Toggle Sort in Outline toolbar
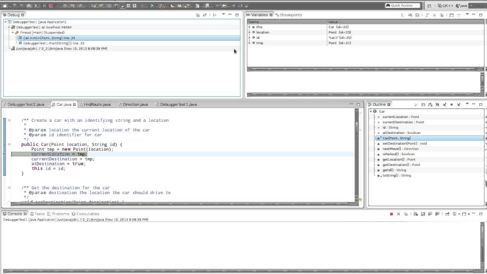 click(430, 105)
